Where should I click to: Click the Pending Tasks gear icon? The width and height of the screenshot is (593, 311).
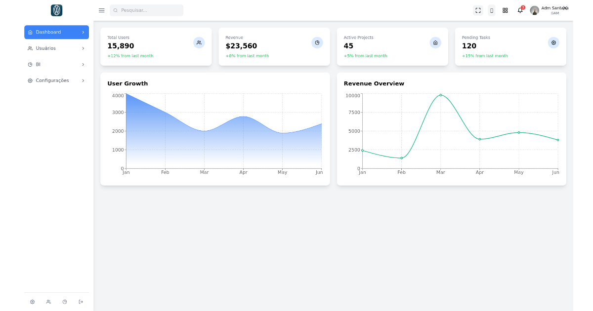click(553, 42)
